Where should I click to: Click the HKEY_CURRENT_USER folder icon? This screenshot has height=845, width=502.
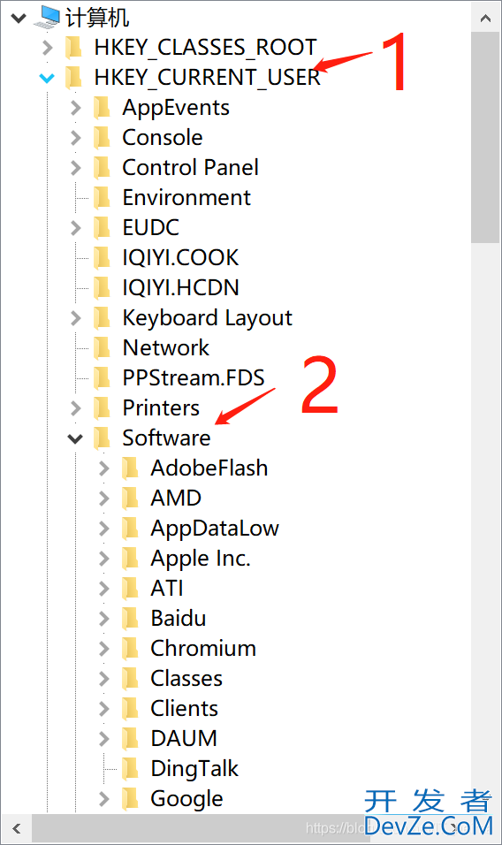click(x=73, y=78)
